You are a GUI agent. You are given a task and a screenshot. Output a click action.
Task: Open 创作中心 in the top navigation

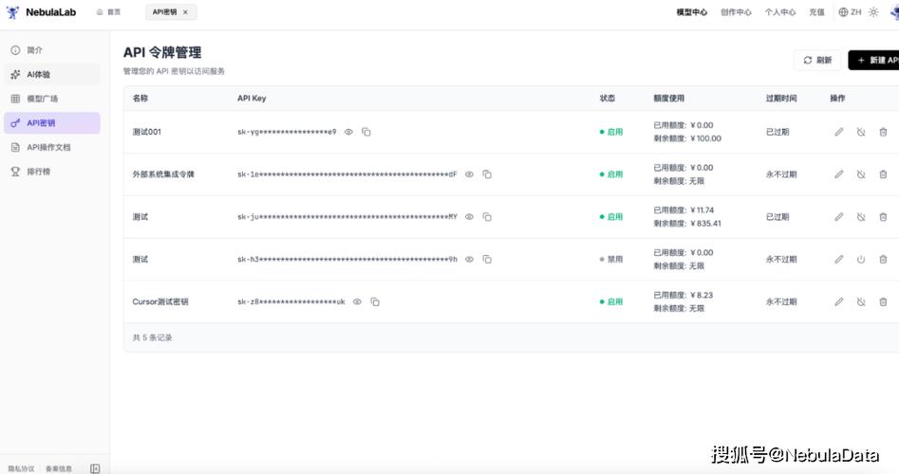(x=736, y=12)
